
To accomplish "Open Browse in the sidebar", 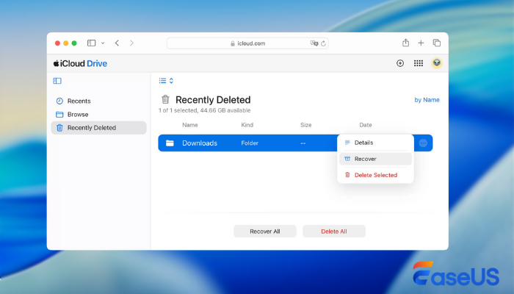I will 98,114.
